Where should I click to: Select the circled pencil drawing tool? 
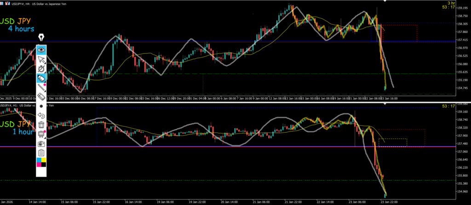tap(41, 69)
